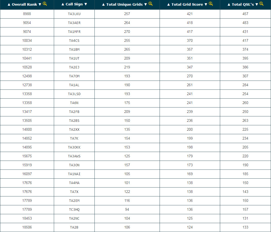Click overall rank 9054

pos(27,23)
